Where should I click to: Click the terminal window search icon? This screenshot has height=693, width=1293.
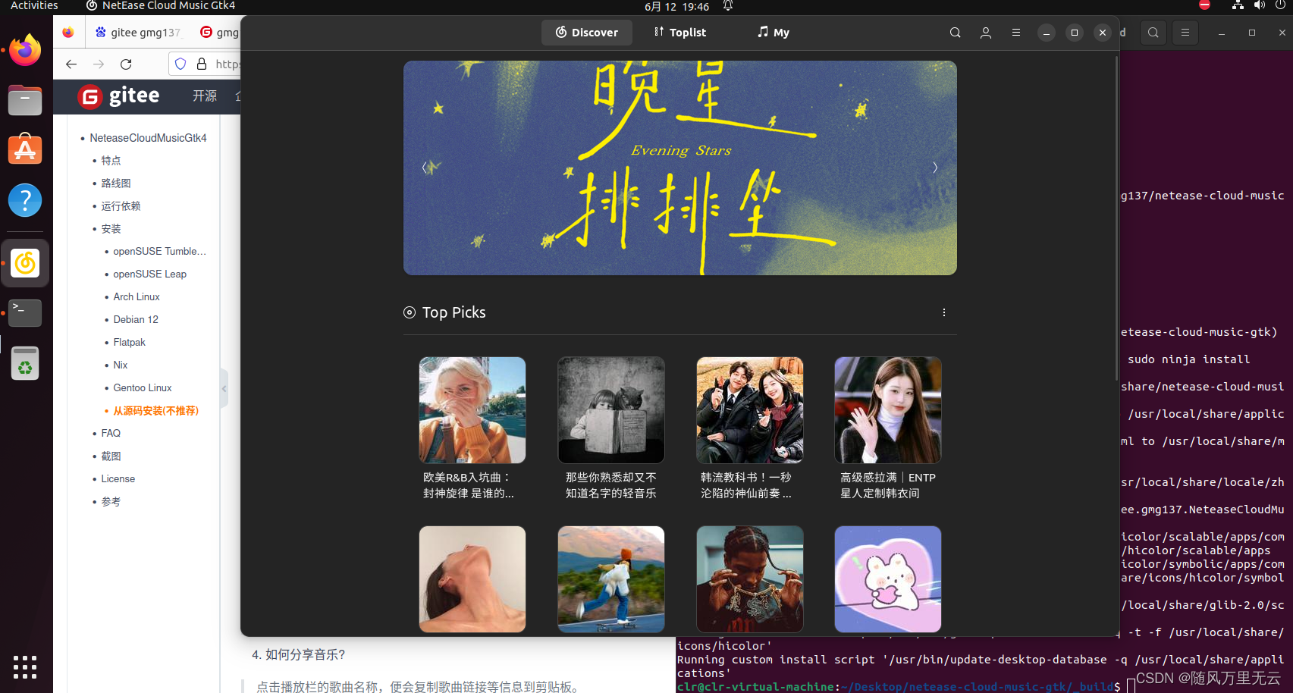point(1153,33)
